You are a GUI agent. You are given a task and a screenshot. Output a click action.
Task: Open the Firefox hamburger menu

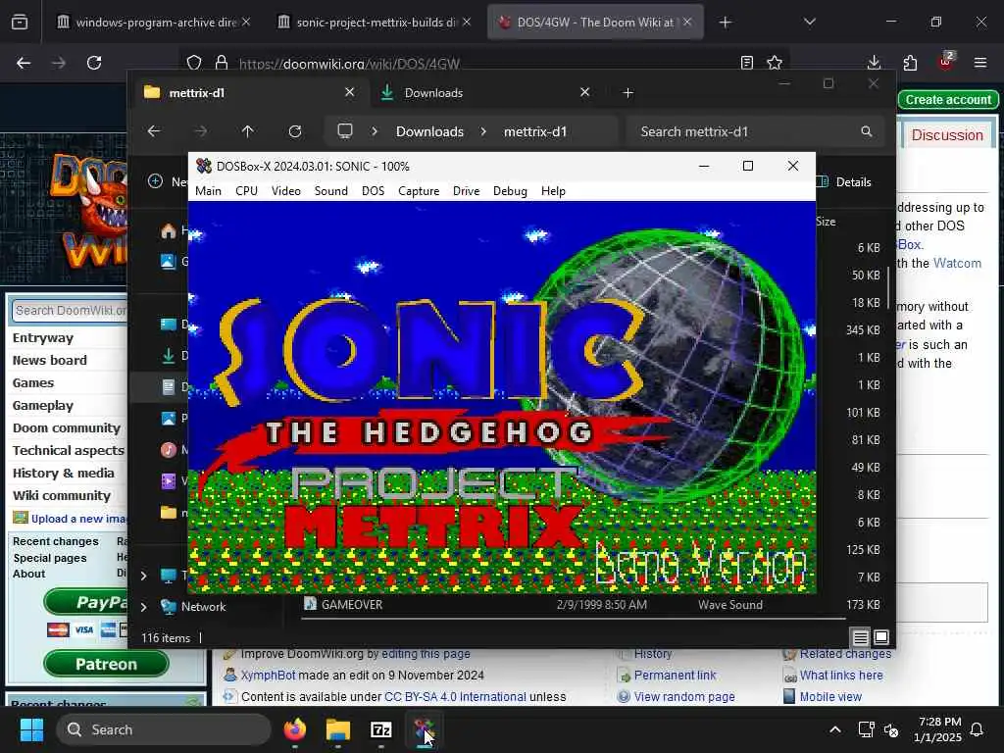(980, 63)
